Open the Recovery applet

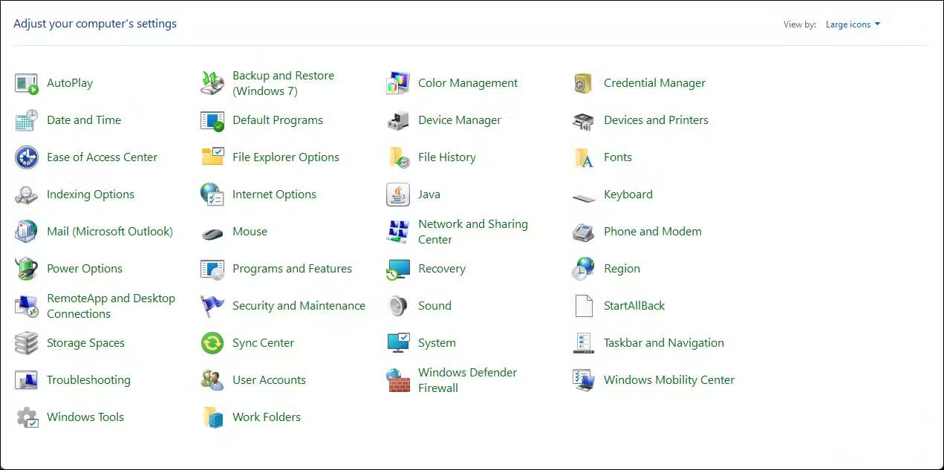(x=443, y=268)
